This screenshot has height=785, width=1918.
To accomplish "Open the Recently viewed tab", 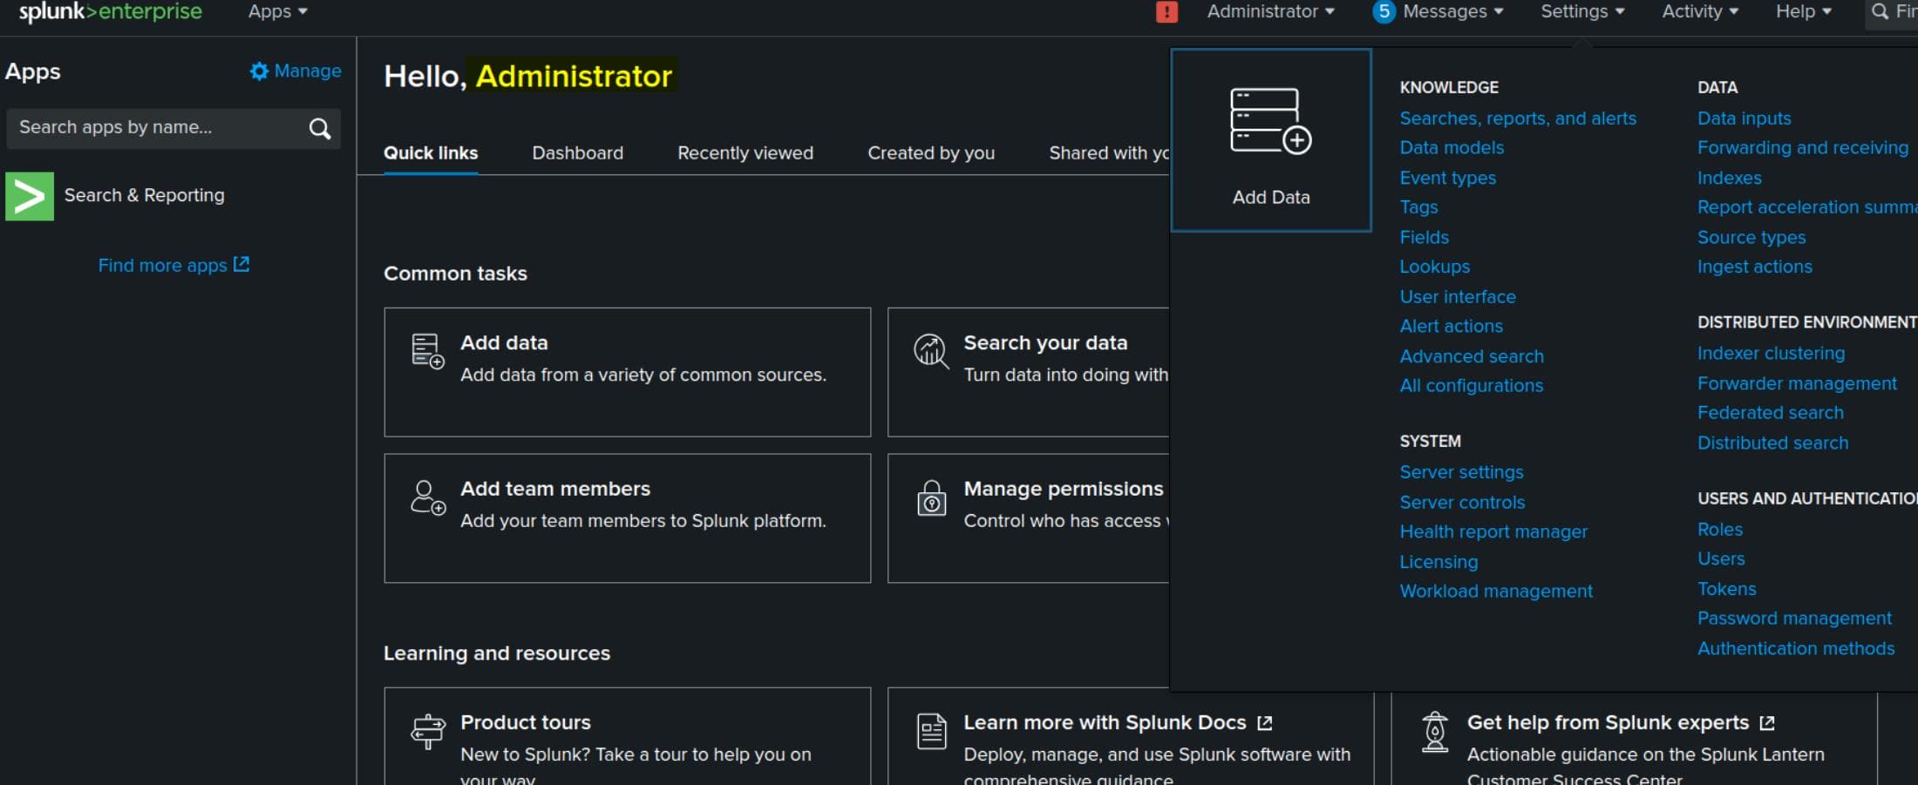I will tap(745, 153).
